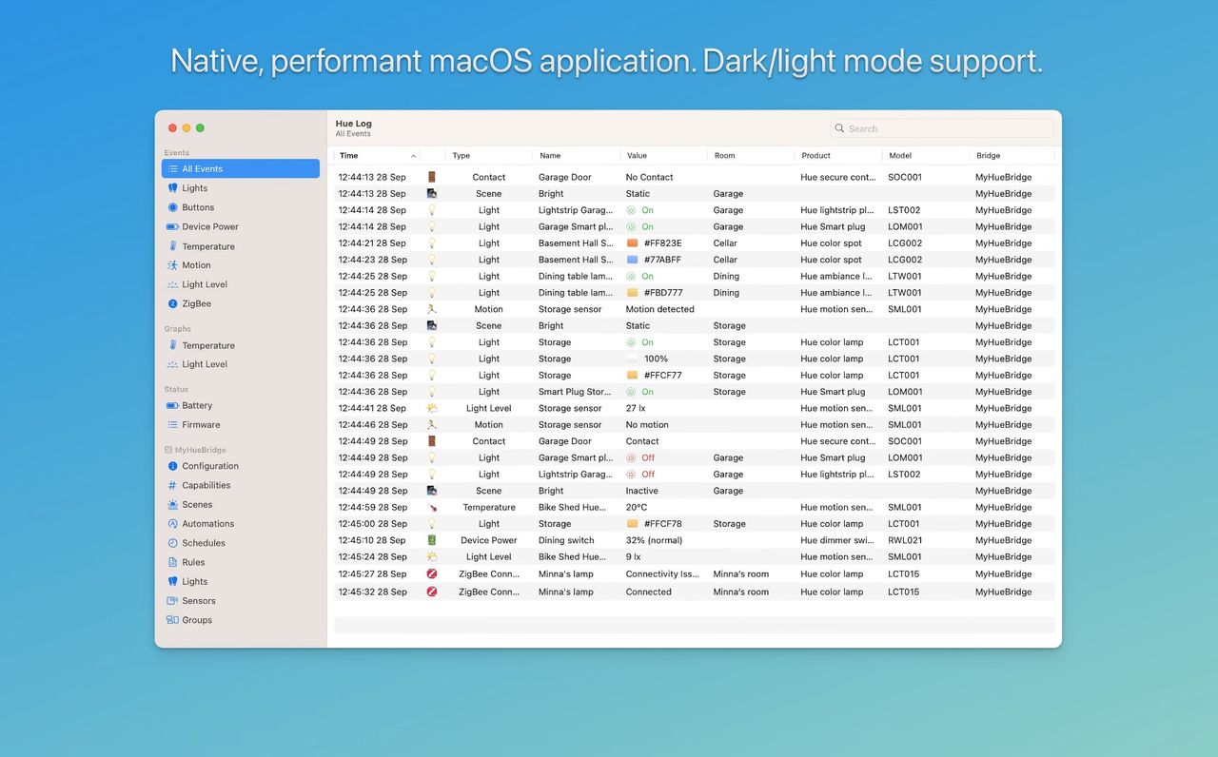Show Motion events from the sidebar
Viewport: 1218px width, 757px height.
pyautogui.click(x=196, y=265)
